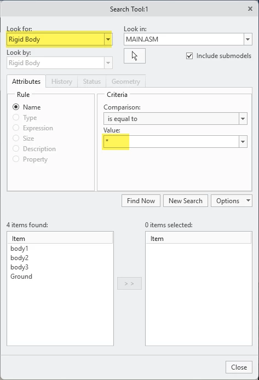
Task: Click the Close button at bottom
Action: tap(239, 367)
